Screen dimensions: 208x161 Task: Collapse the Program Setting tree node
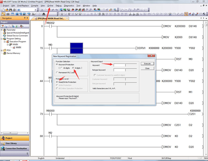tap(2, 39)
